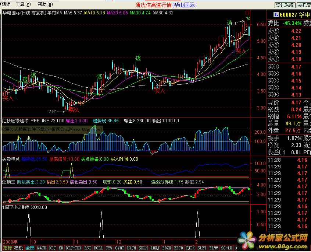Click the small red square icon above the price axis
The height and width of the screenshot is (252, 311).
pos(247,13)
